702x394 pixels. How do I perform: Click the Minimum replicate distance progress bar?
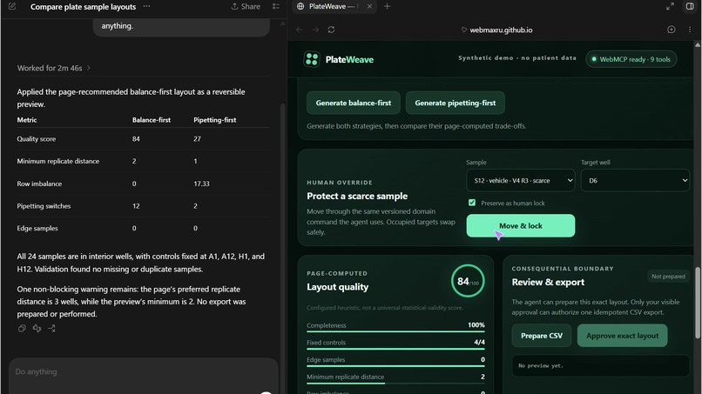395,383
